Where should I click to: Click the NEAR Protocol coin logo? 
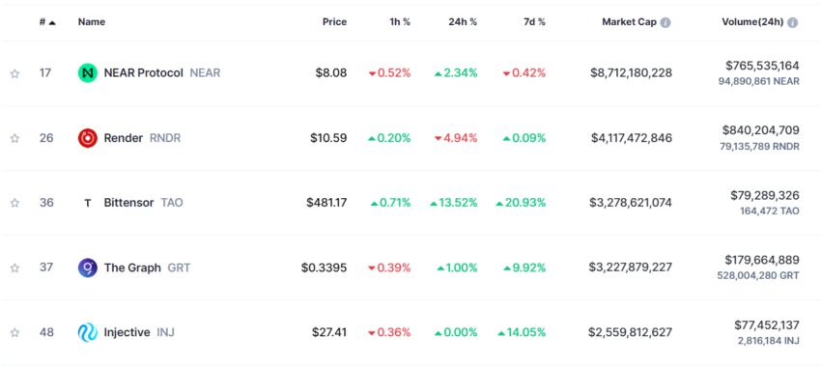point(88,73)
